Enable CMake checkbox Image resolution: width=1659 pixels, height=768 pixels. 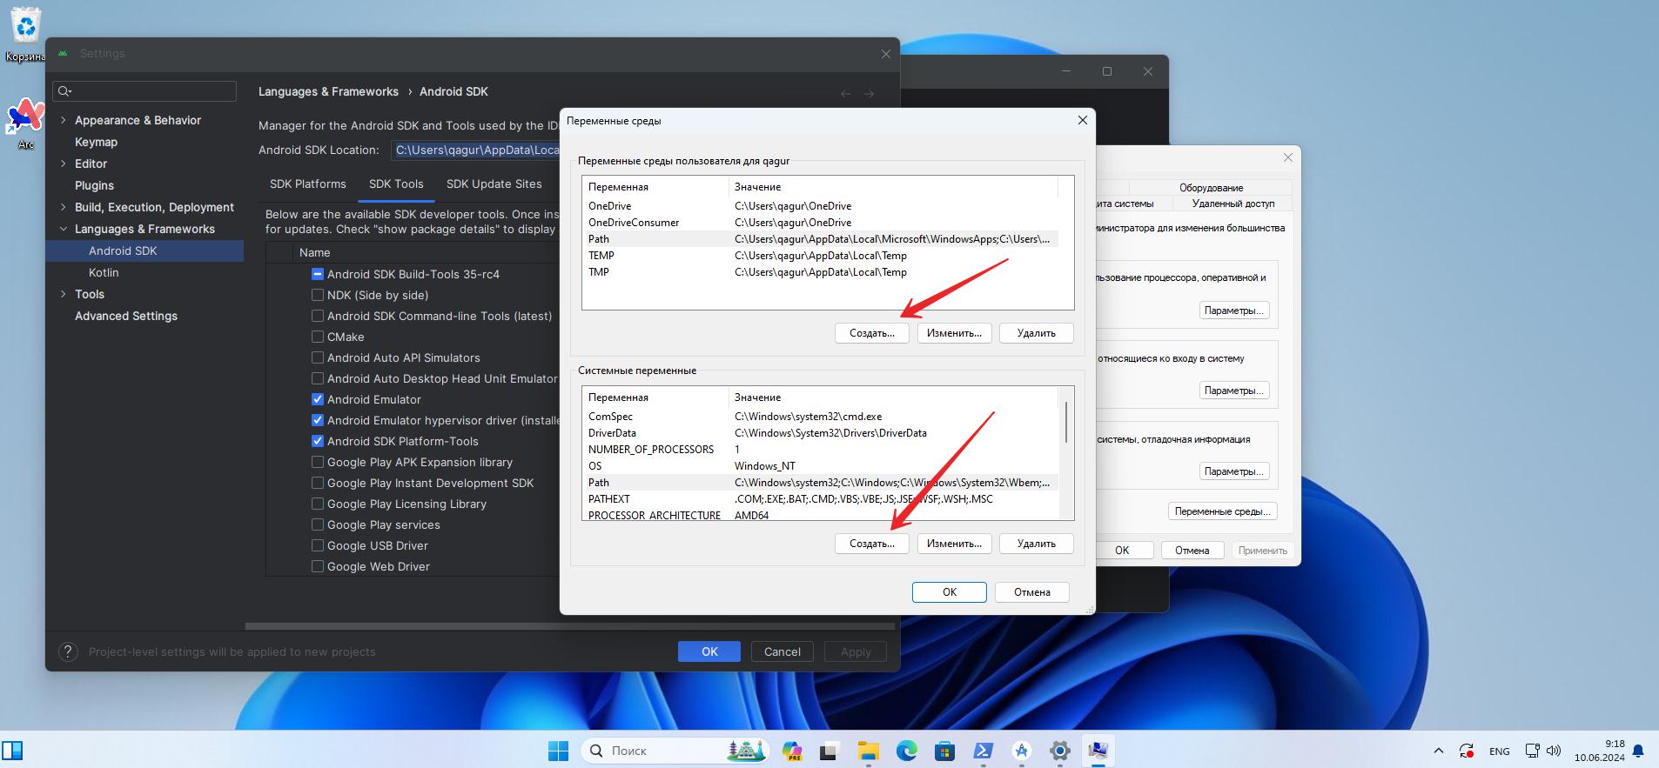point(318,337)
